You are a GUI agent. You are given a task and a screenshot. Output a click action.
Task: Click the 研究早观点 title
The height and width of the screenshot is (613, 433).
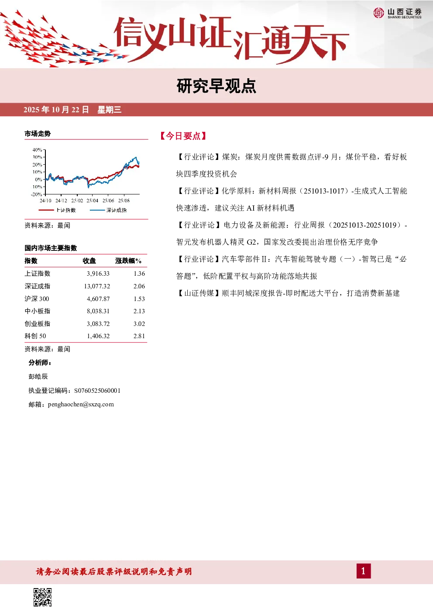[x=216, y=86]
